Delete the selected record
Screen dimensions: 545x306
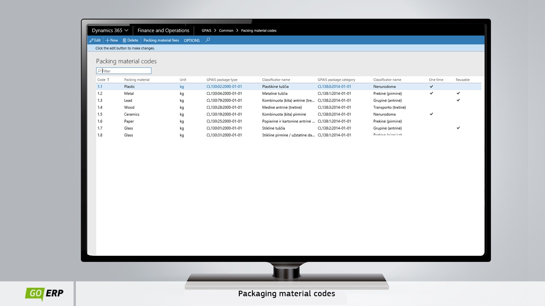[130, 40]
